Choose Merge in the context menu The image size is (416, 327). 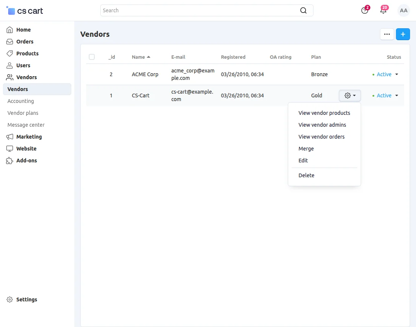pos(306,149)
